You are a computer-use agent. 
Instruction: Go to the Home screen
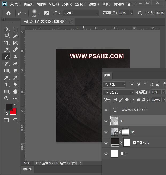[x=9, y=13]
